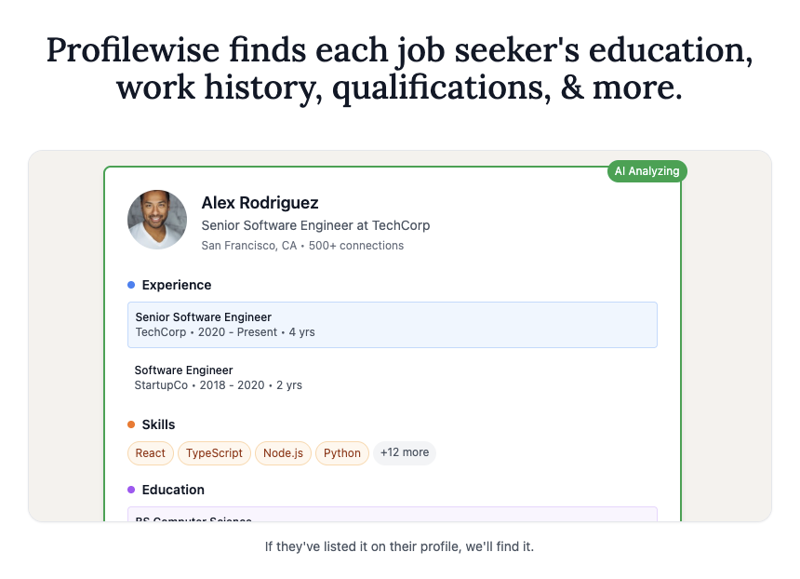The width and height of the screenshot is (800, 579).
Task: Select the TypeScript skill tag
Action: (x=214, y=453)
